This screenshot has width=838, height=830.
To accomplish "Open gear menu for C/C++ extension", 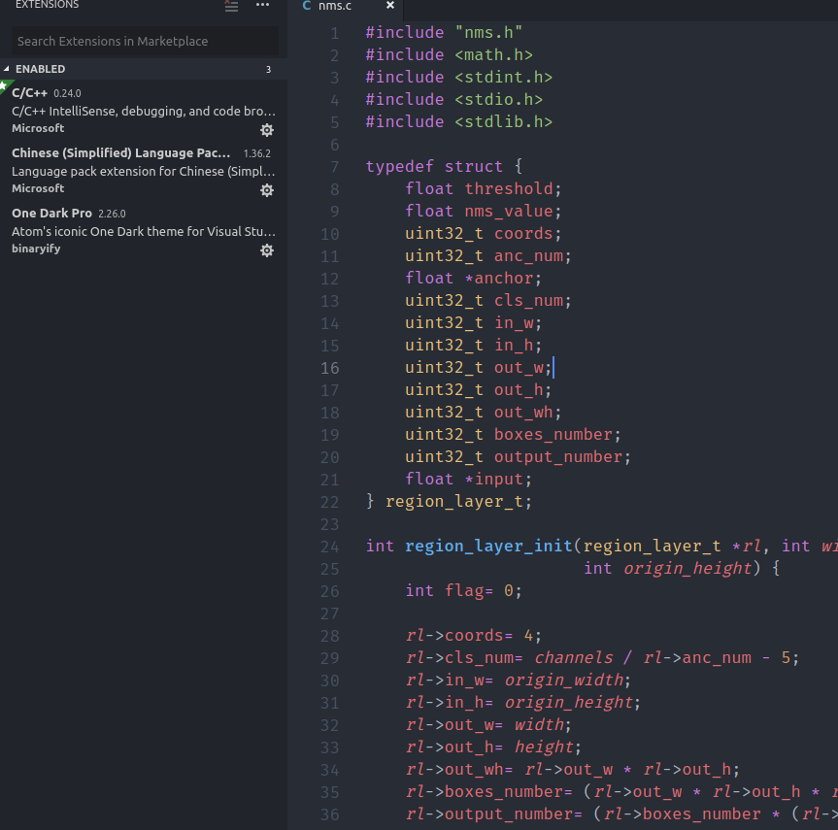I will (x=267, y=130).
